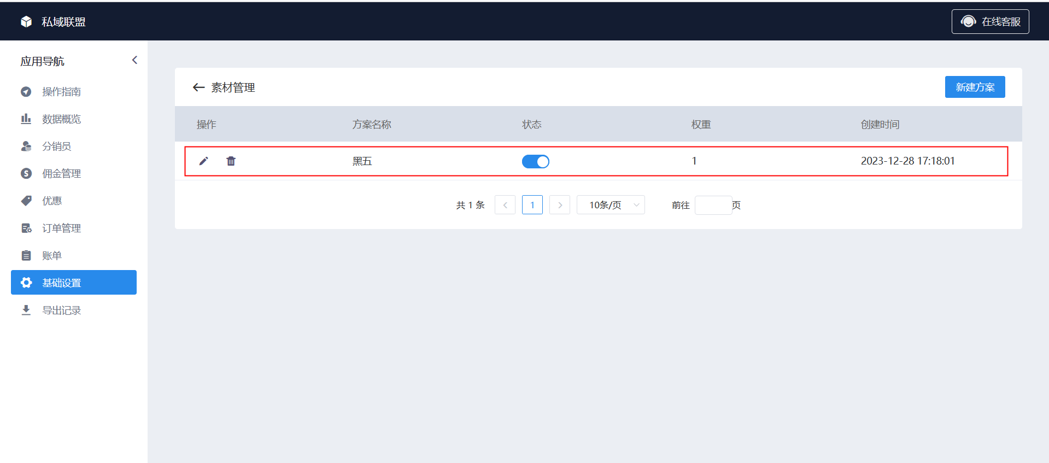Click the 状态 column header
This screenshot has width=1049, height=463.
click(x=531, y=125)
